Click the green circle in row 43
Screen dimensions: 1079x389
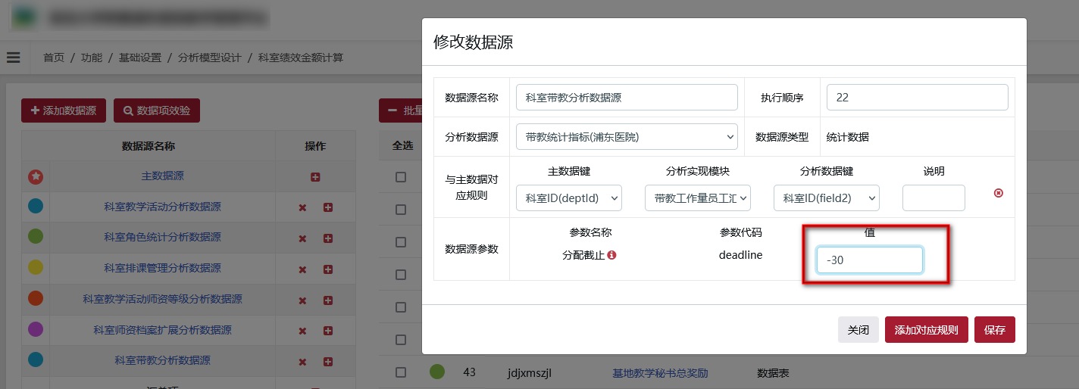[437, 372]
